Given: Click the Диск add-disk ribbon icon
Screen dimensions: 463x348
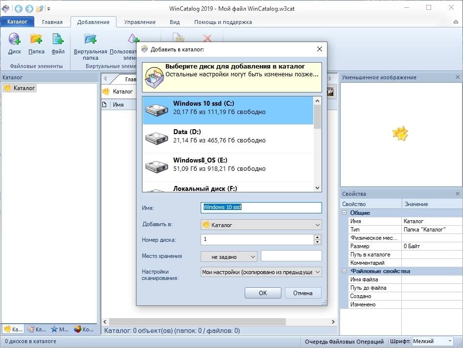Looking at the screenshot, I should [14, 39].
